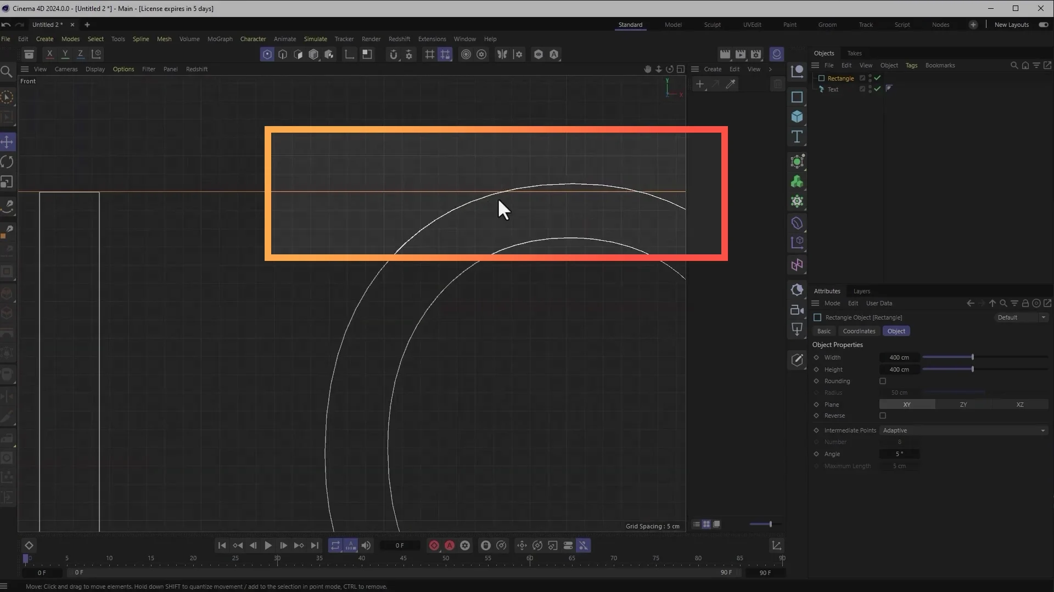Screen dimensions: 1054x592
Task: Open the Coordinates attribute tab
Action: pyautogui.click(x=859, y=331)
